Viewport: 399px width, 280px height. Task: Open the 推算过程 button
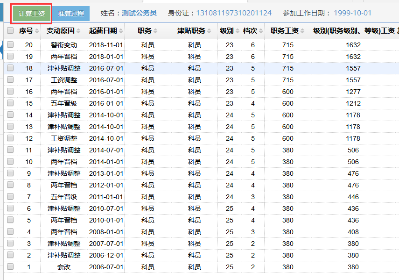(x=71, y=14)
